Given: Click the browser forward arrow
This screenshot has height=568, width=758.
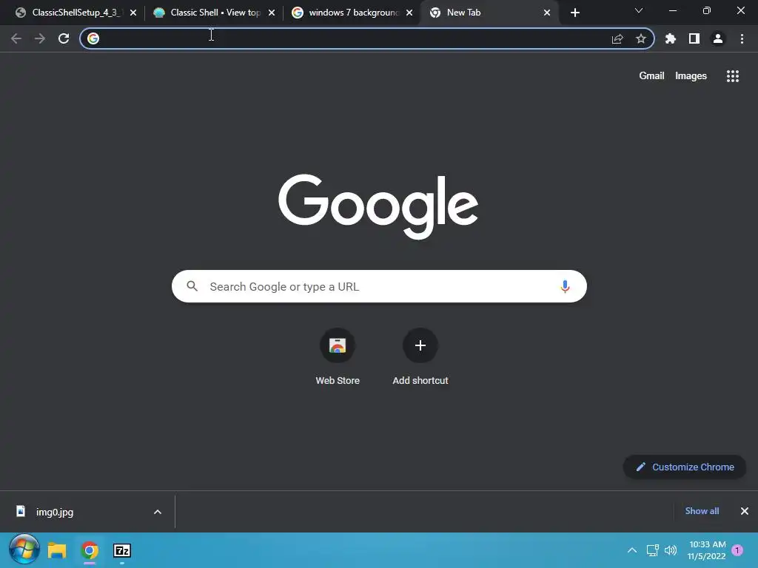Looking at the screenshot, I should [40, 38].
